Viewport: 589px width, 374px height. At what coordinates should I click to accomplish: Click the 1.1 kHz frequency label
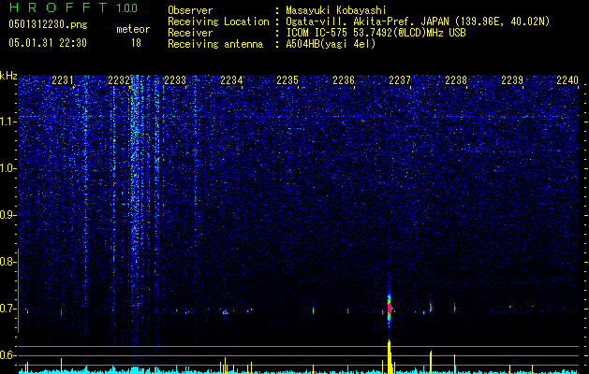8,122
